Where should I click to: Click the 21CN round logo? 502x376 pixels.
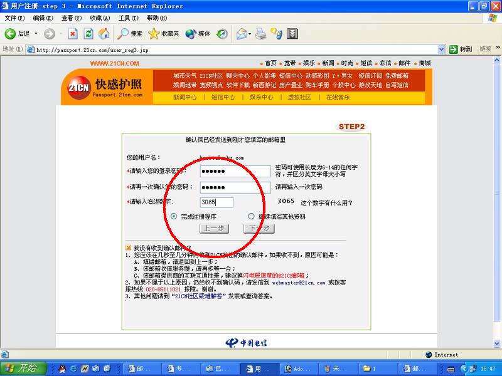tap(79, 87)
